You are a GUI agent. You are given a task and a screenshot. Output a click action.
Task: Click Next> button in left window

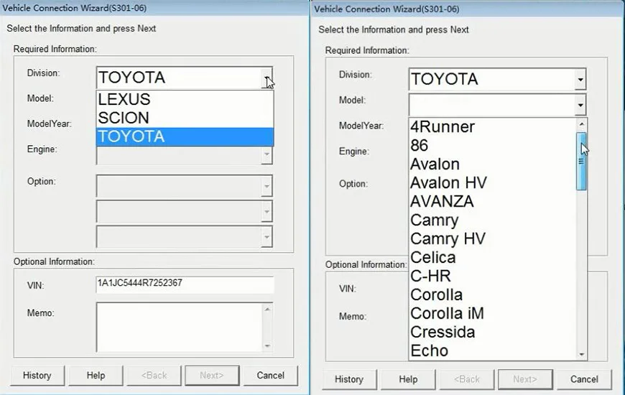[x=212, y=376]
